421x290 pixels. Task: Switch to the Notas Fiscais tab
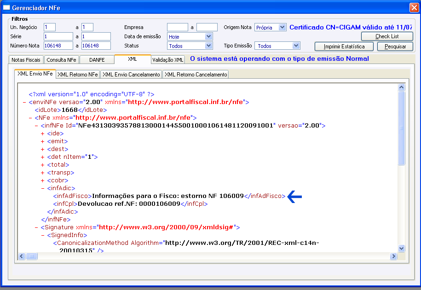[26, 60]
